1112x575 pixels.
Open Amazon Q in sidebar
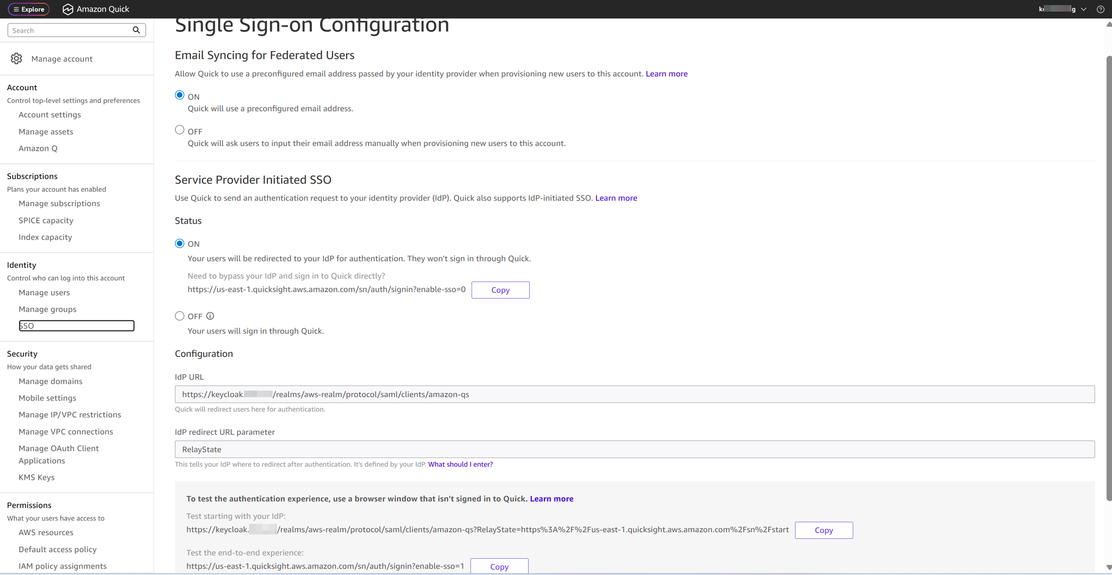click(x=38, y=148)
